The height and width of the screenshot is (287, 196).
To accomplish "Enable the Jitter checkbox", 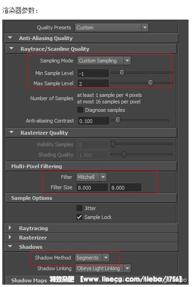I will click(x=79, y=208).
